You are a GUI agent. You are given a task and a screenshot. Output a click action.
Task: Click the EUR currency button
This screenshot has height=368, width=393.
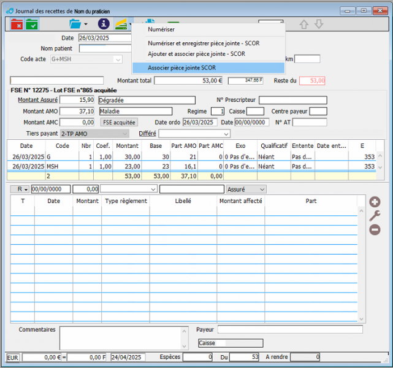(12, 358)
